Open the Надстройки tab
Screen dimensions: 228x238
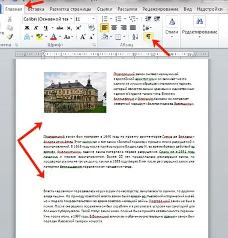click(x=209, y=9)
